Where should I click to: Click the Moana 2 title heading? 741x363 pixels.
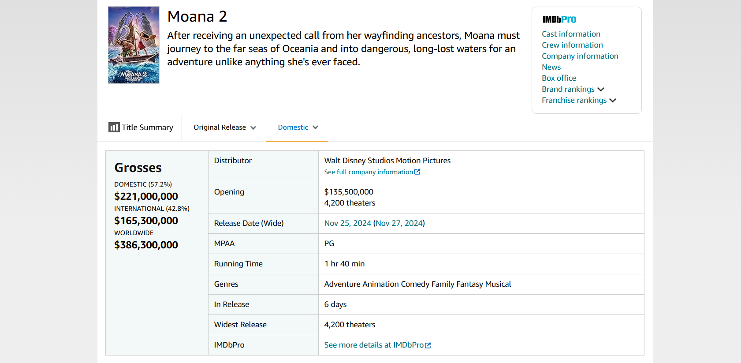tap(197, 16)
